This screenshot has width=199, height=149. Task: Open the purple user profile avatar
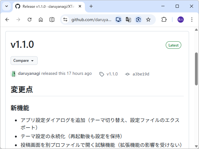tap(180, 20)
